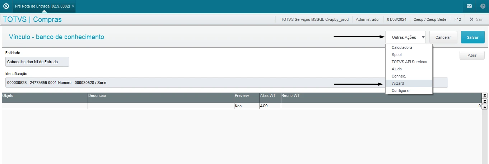The image size is (489, 164).
Task: Click the Abrir button
Action: coord(472,55)
